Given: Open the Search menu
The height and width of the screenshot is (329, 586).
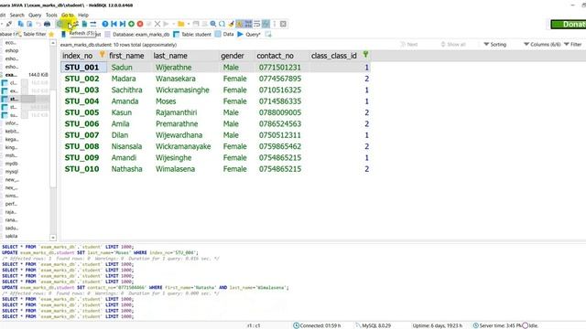Looking at the screenshot, I should coord(16,15).
